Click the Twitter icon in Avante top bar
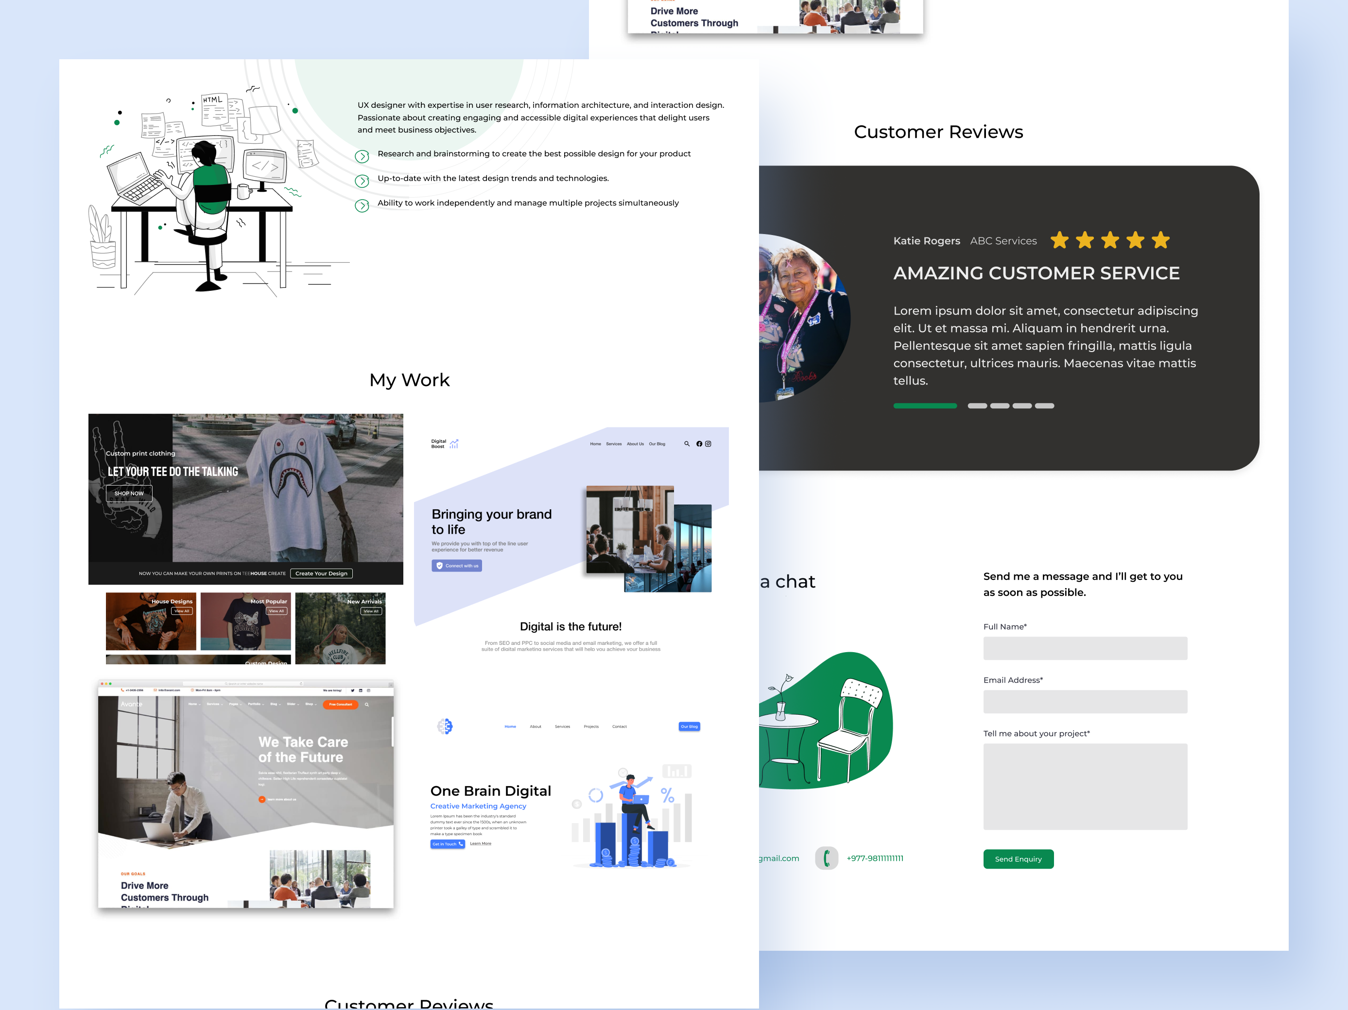 click(x=353, y=690)
